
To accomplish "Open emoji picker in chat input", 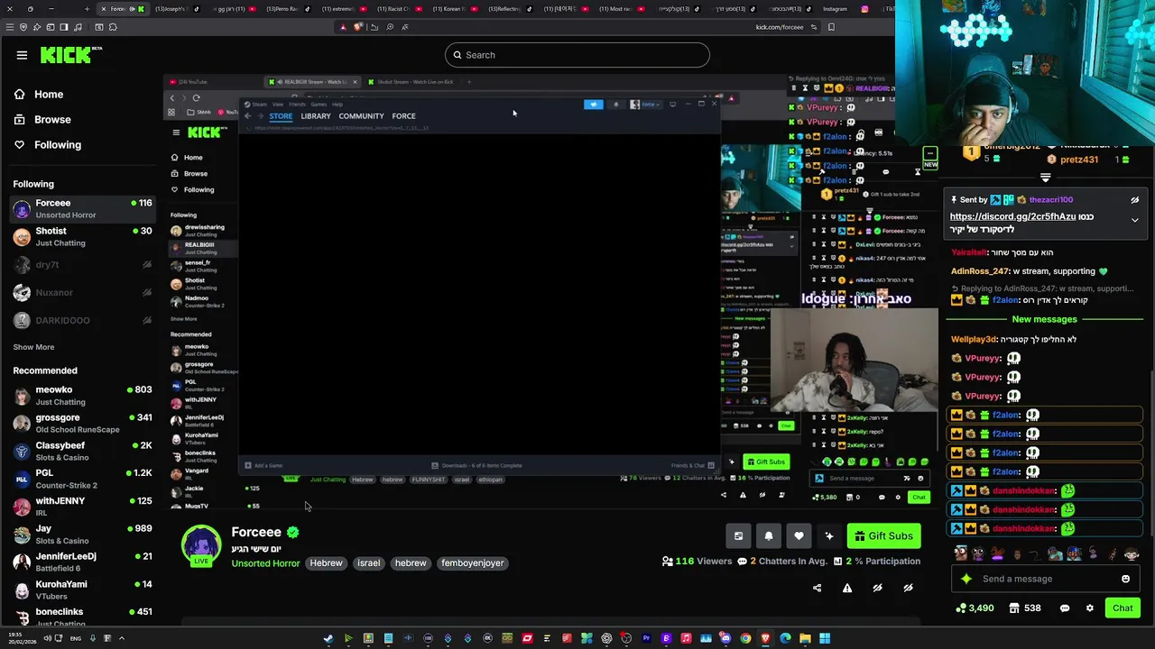I will (1125, 580).
